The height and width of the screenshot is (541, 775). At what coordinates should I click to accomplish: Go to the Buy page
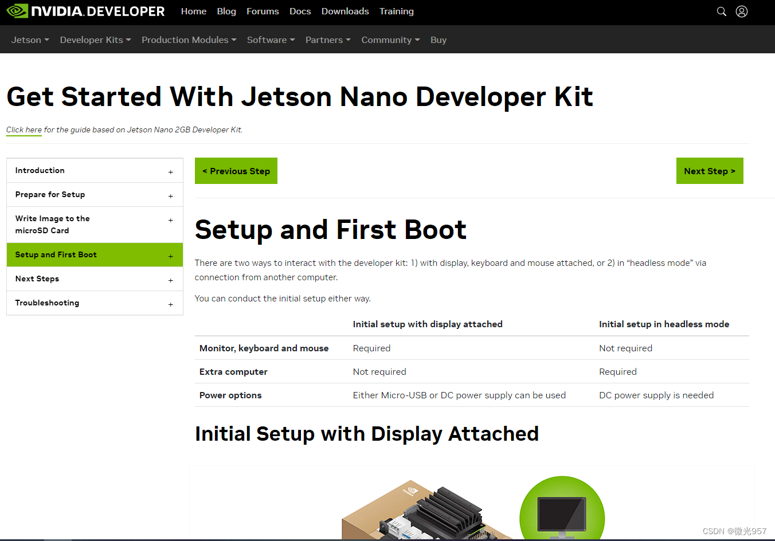click(439, 40)
